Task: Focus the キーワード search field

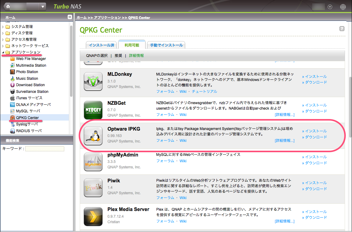Action: pos(45,149)
